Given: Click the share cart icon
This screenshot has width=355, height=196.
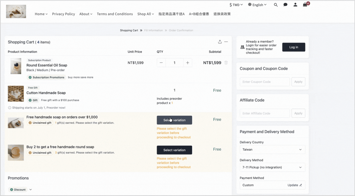Looking at the screenshot, I should click(x=220, y=42).
